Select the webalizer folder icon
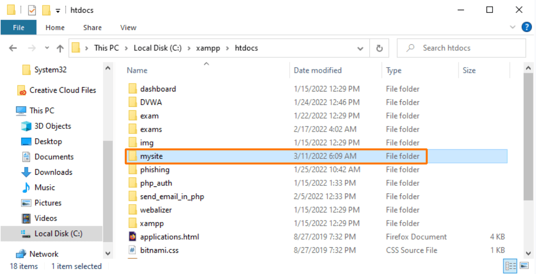The image size is (536, 274). pyautogui.click(x=133, y=210)
